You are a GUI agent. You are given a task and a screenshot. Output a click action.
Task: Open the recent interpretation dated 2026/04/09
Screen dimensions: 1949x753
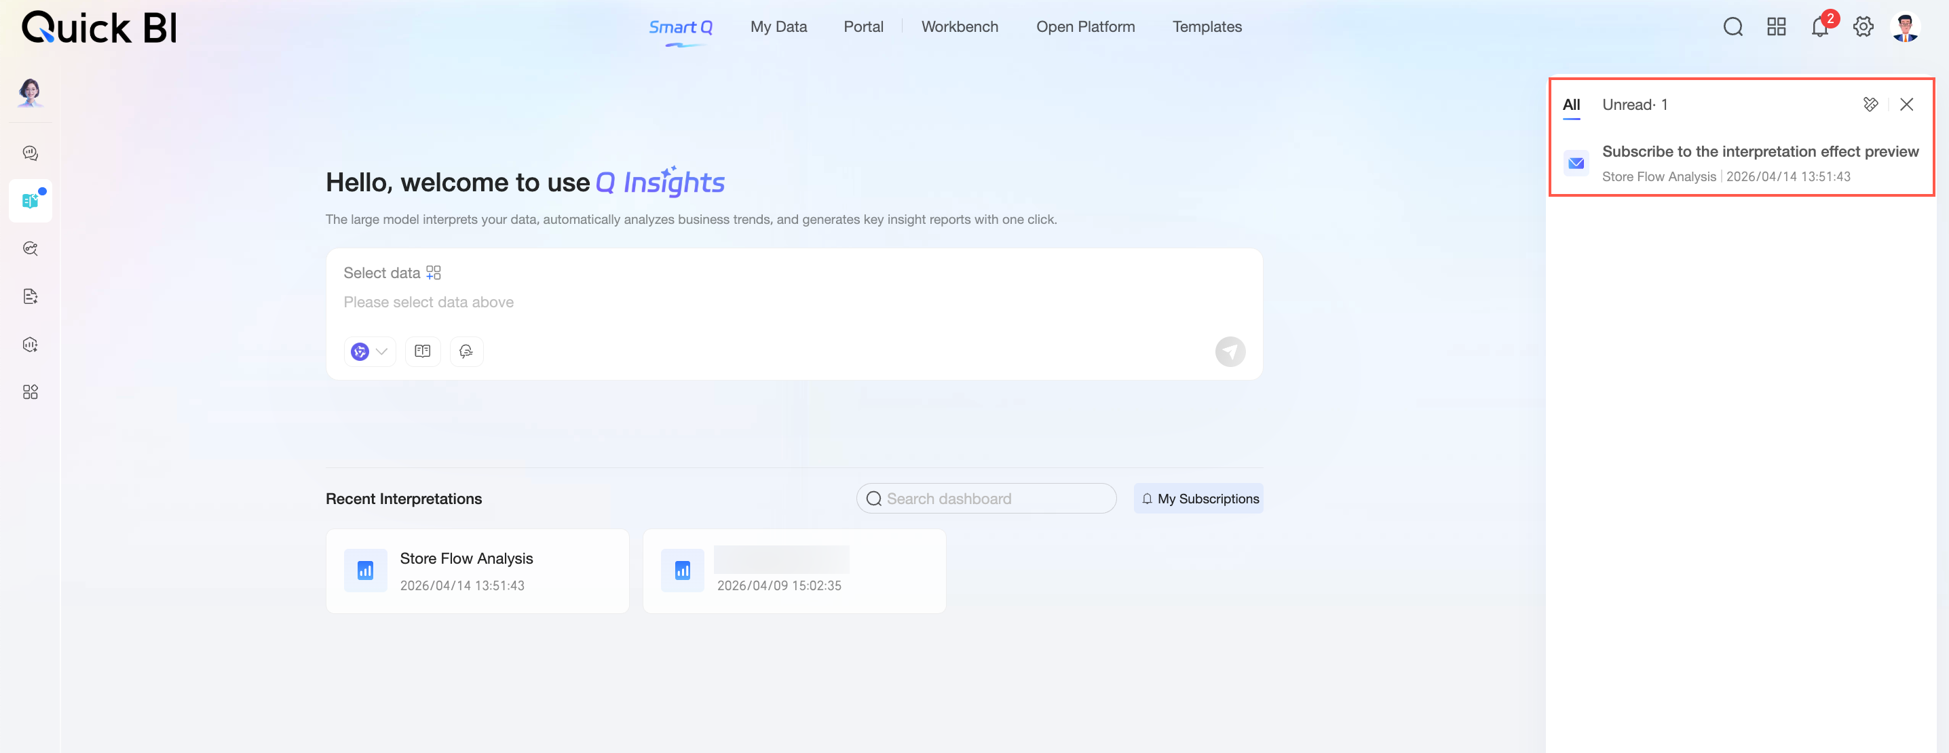pyautogui.click(x=794, y=571)
